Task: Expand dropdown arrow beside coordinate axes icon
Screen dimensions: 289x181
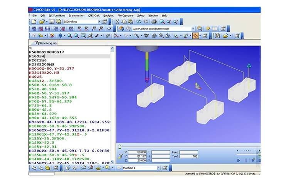Action: (181, 36)
